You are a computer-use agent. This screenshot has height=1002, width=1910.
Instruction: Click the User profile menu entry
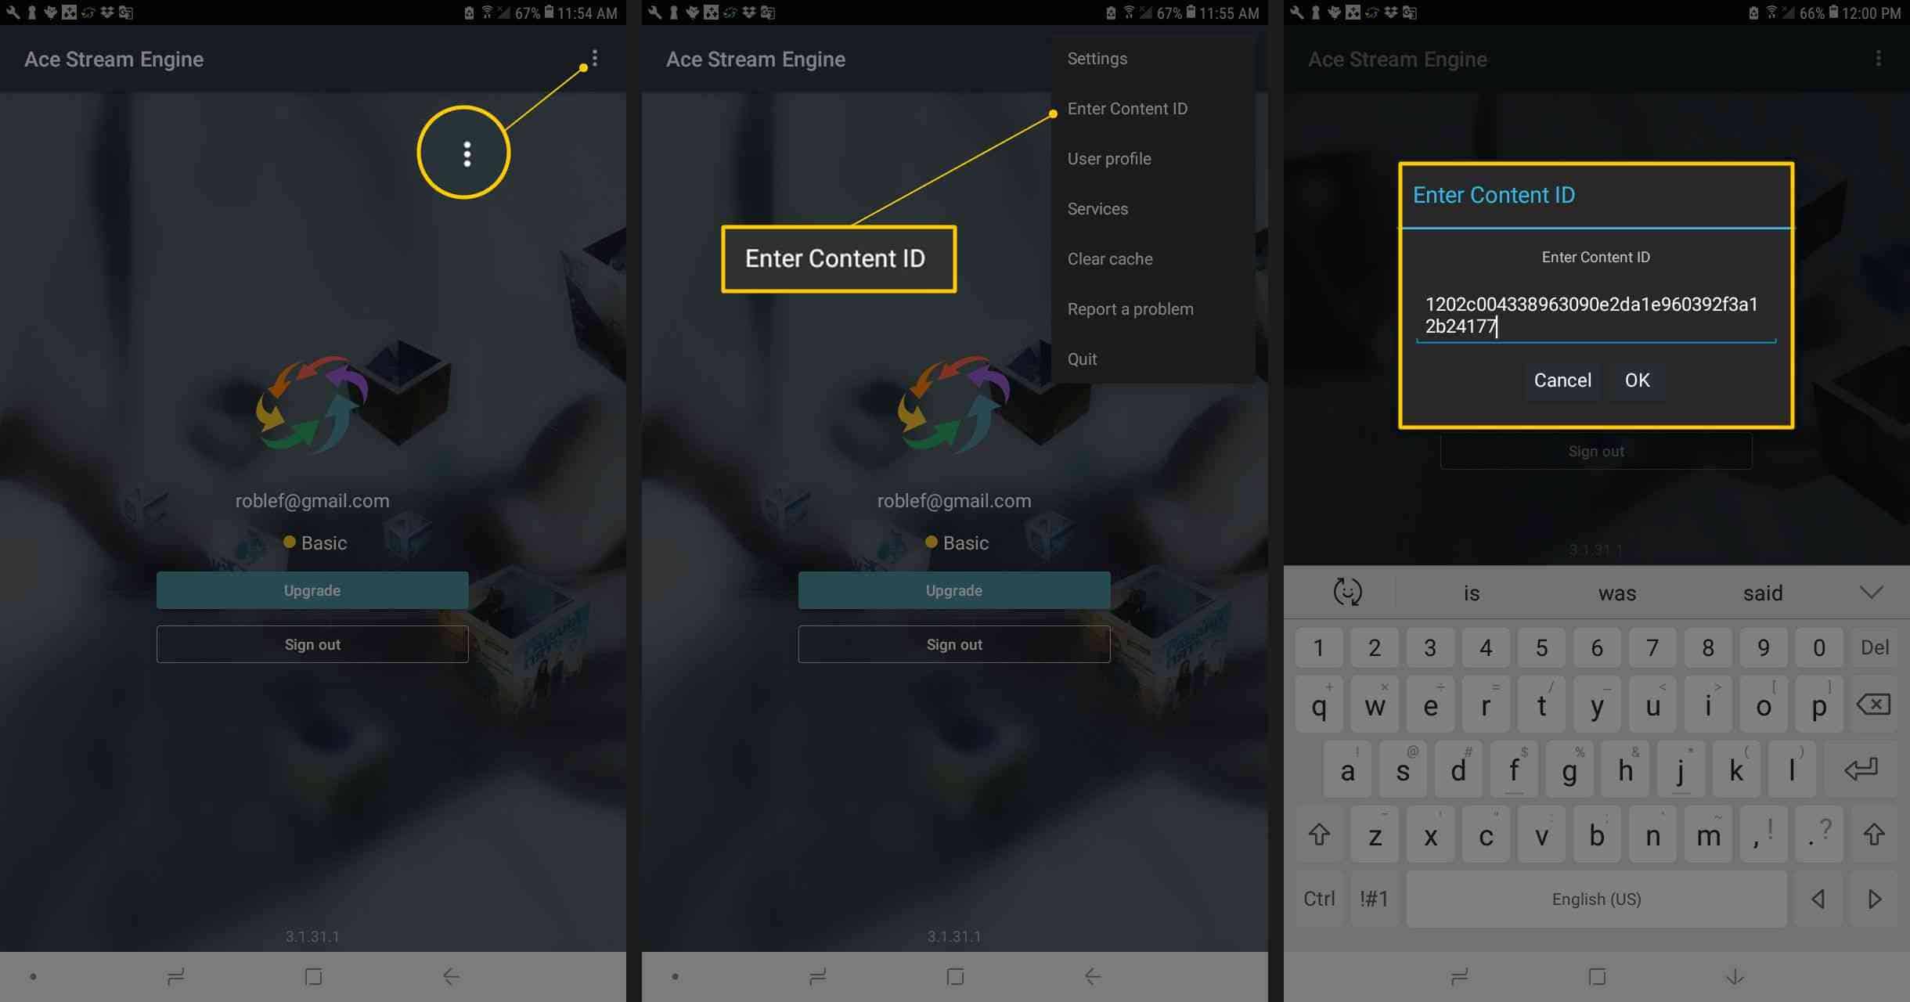(1109, 158)
